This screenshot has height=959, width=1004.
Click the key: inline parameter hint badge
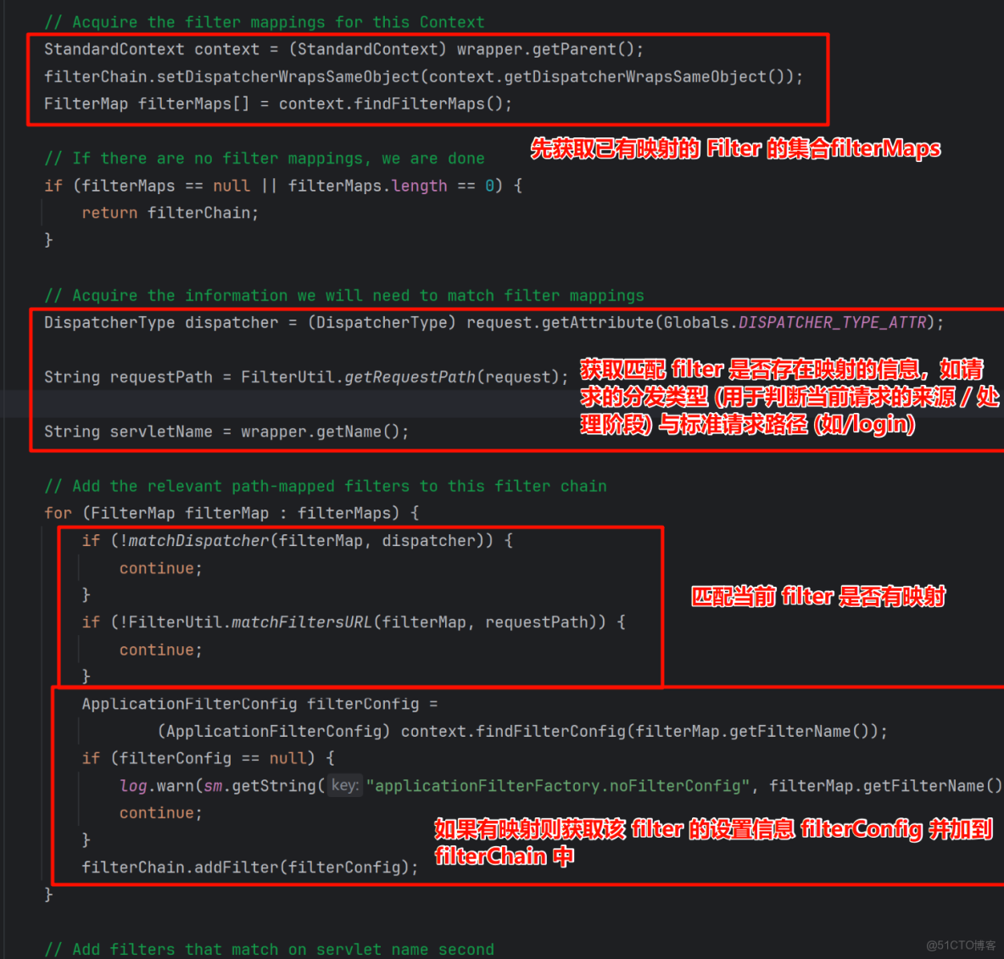(344, 785)
